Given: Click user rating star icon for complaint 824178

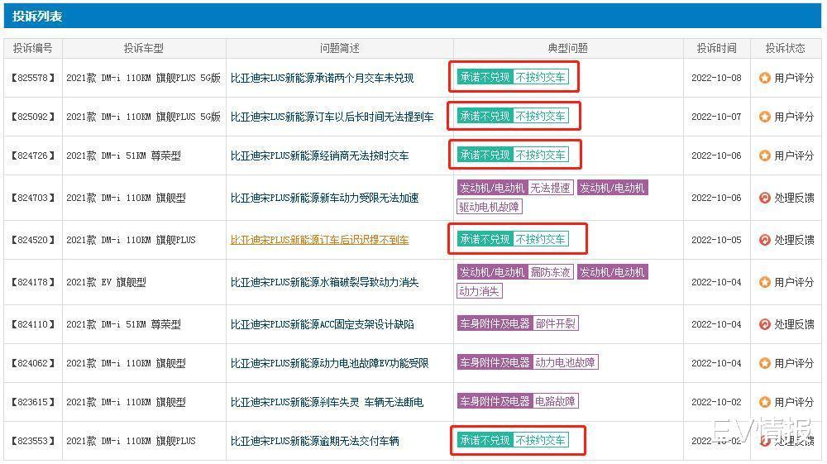Looking at the screenshot, I should point(764,282).
